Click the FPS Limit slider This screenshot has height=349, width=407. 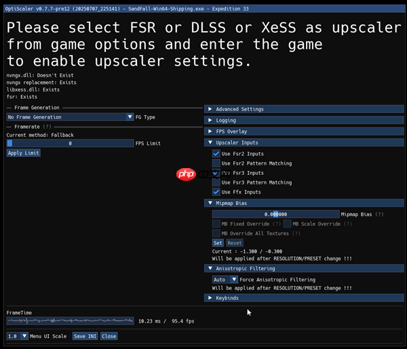pos(70,144)
